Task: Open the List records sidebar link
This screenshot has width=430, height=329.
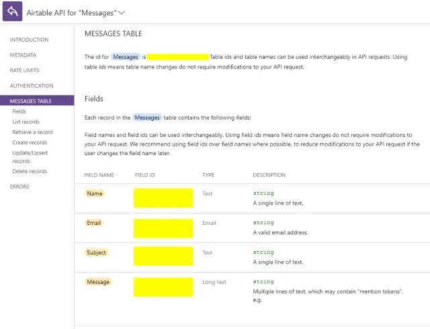Action: click(x=26, y=122)
